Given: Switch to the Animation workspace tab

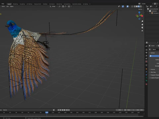Looking at the screenshot, I should 52,4.
